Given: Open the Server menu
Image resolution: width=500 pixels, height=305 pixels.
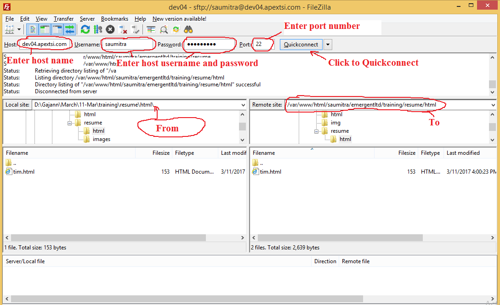Looking at the screenshot, I should (87, 19).
